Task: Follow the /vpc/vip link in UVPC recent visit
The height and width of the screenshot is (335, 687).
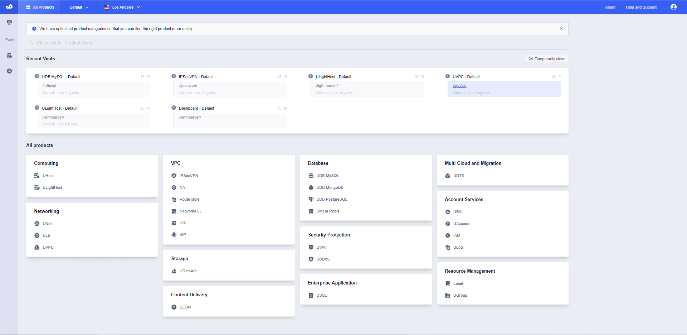Action: tap(459, 86)
